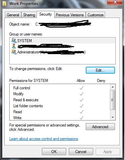The height and width of the screenshot is (160, 125).
Task: Confirm the dialog with OK
Action: [54, 152]
